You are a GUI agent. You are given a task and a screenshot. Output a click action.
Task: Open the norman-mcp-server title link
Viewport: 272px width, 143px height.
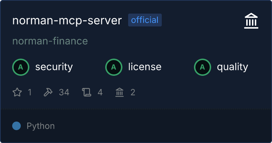click(x=67, y=20)
